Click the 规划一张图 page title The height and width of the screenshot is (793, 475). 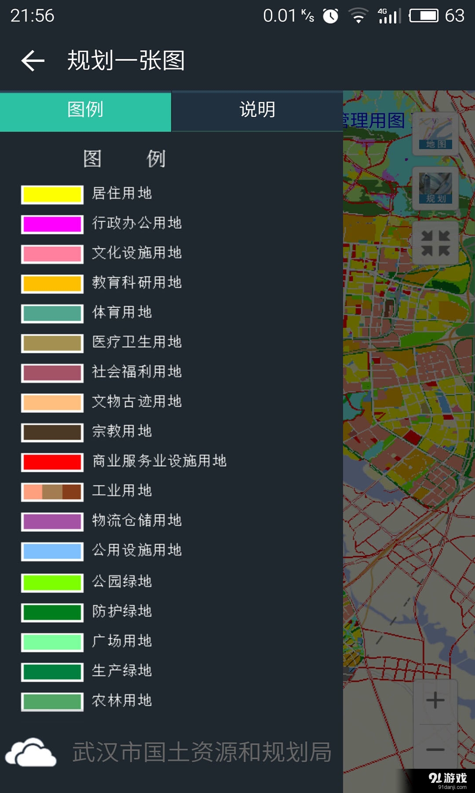pos(126,60)
